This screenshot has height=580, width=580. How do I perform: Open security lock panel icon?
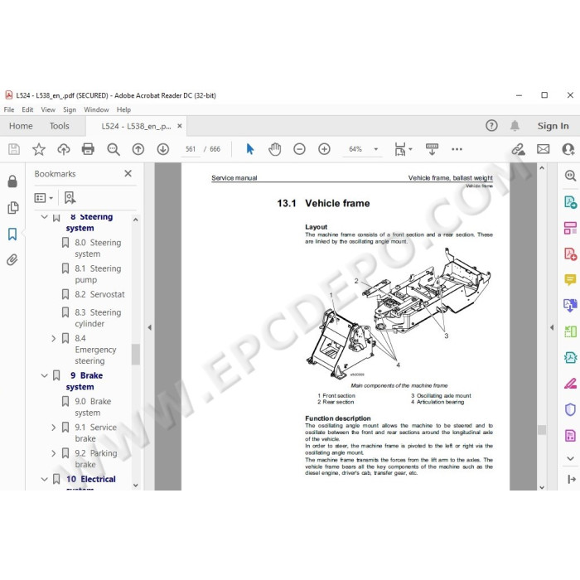click(x=12, y=181)
